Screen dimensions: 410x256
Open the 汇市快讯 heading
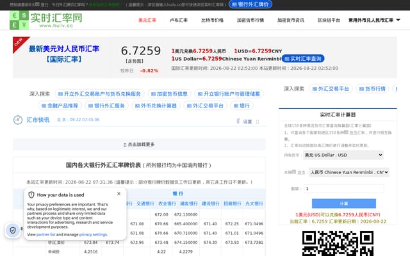pos(38,120)
